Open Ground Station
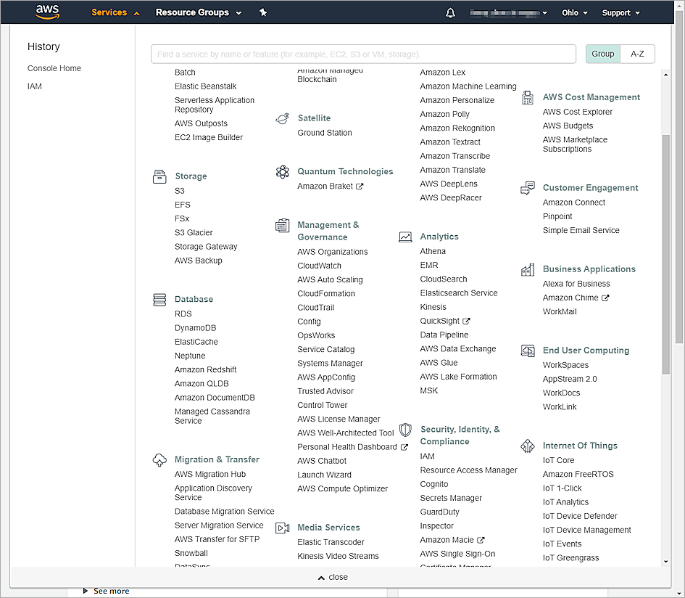 (x=324, y=133)
